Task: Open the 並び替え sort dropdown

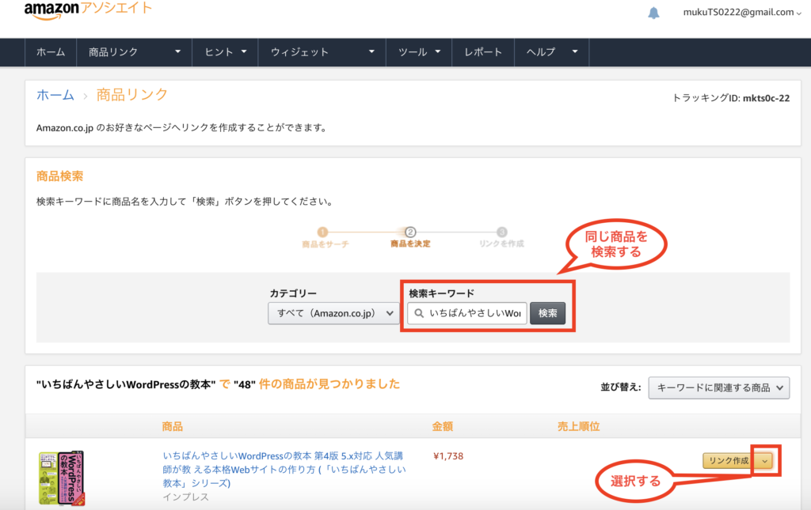Action: click(x=719, y=387)
